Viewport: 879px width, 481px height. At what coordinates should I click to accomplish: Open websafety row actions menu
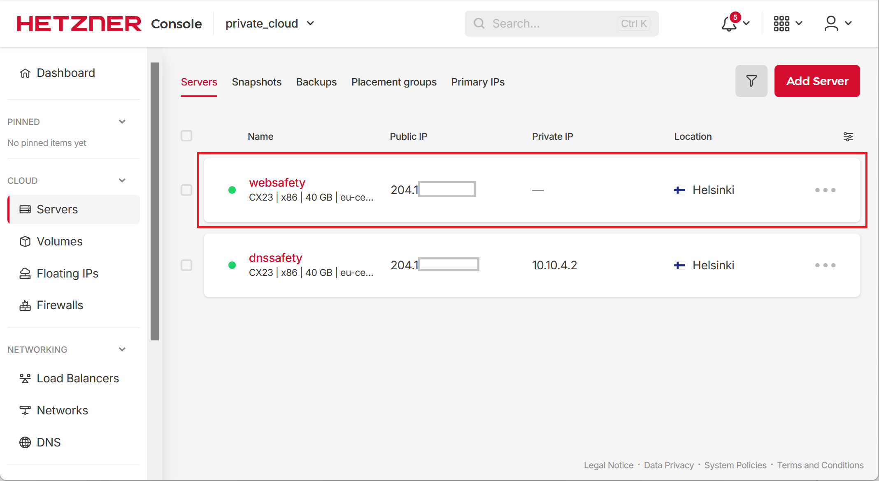coord(825,190)
